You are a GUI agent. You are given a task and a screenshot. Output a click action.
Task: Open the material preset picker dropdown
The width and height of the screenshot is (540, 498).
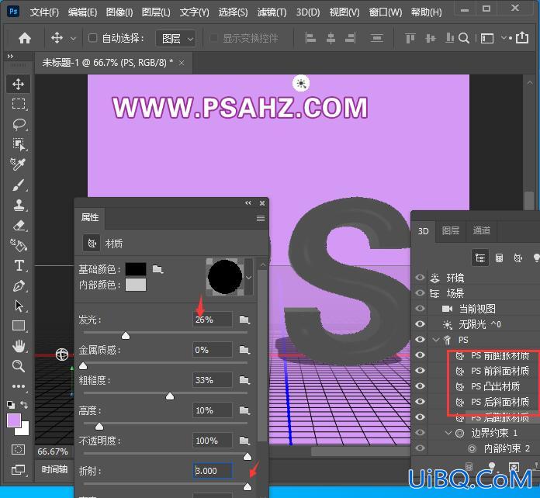click(x=248, y=277)
